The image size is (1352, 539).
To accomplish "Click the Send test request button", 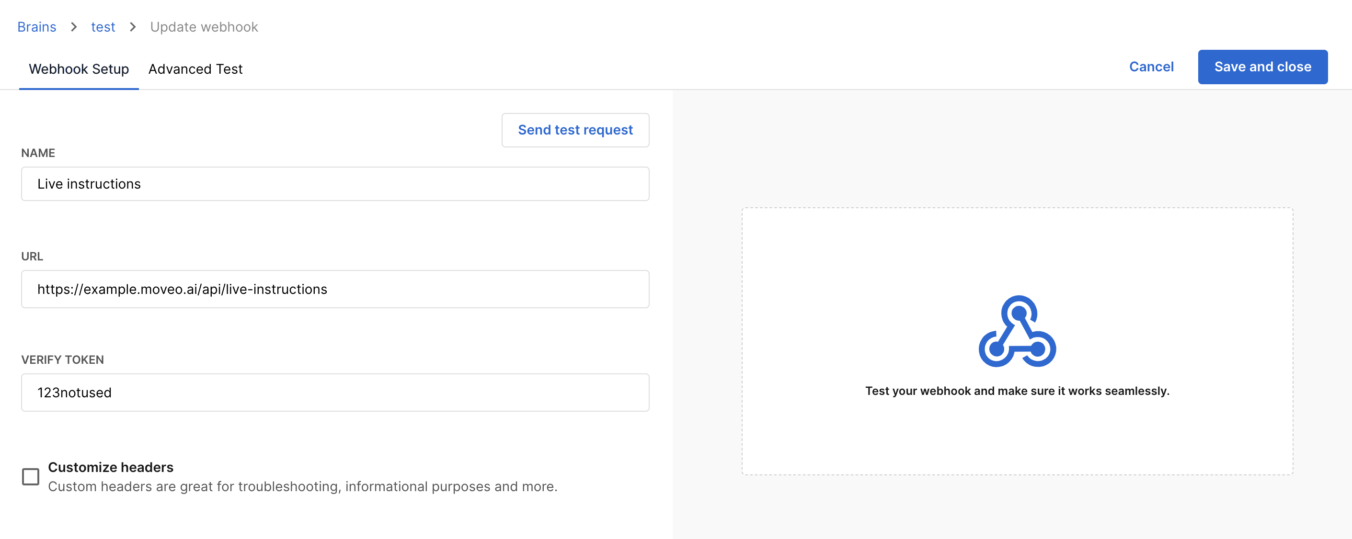I will pyautogui.click(x=575, y=130).
